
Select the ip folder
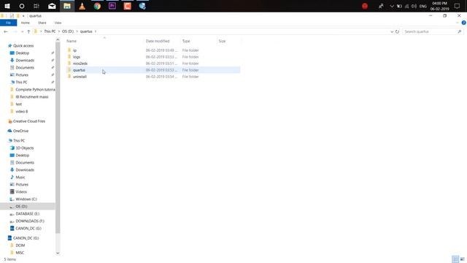tap(74, 50)
